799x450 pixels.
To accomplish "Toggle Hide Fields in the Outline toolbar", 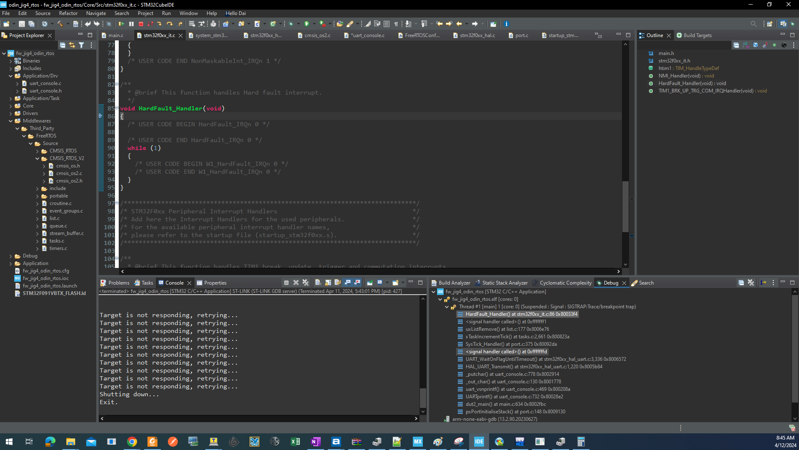I will (x=754, y=45).
